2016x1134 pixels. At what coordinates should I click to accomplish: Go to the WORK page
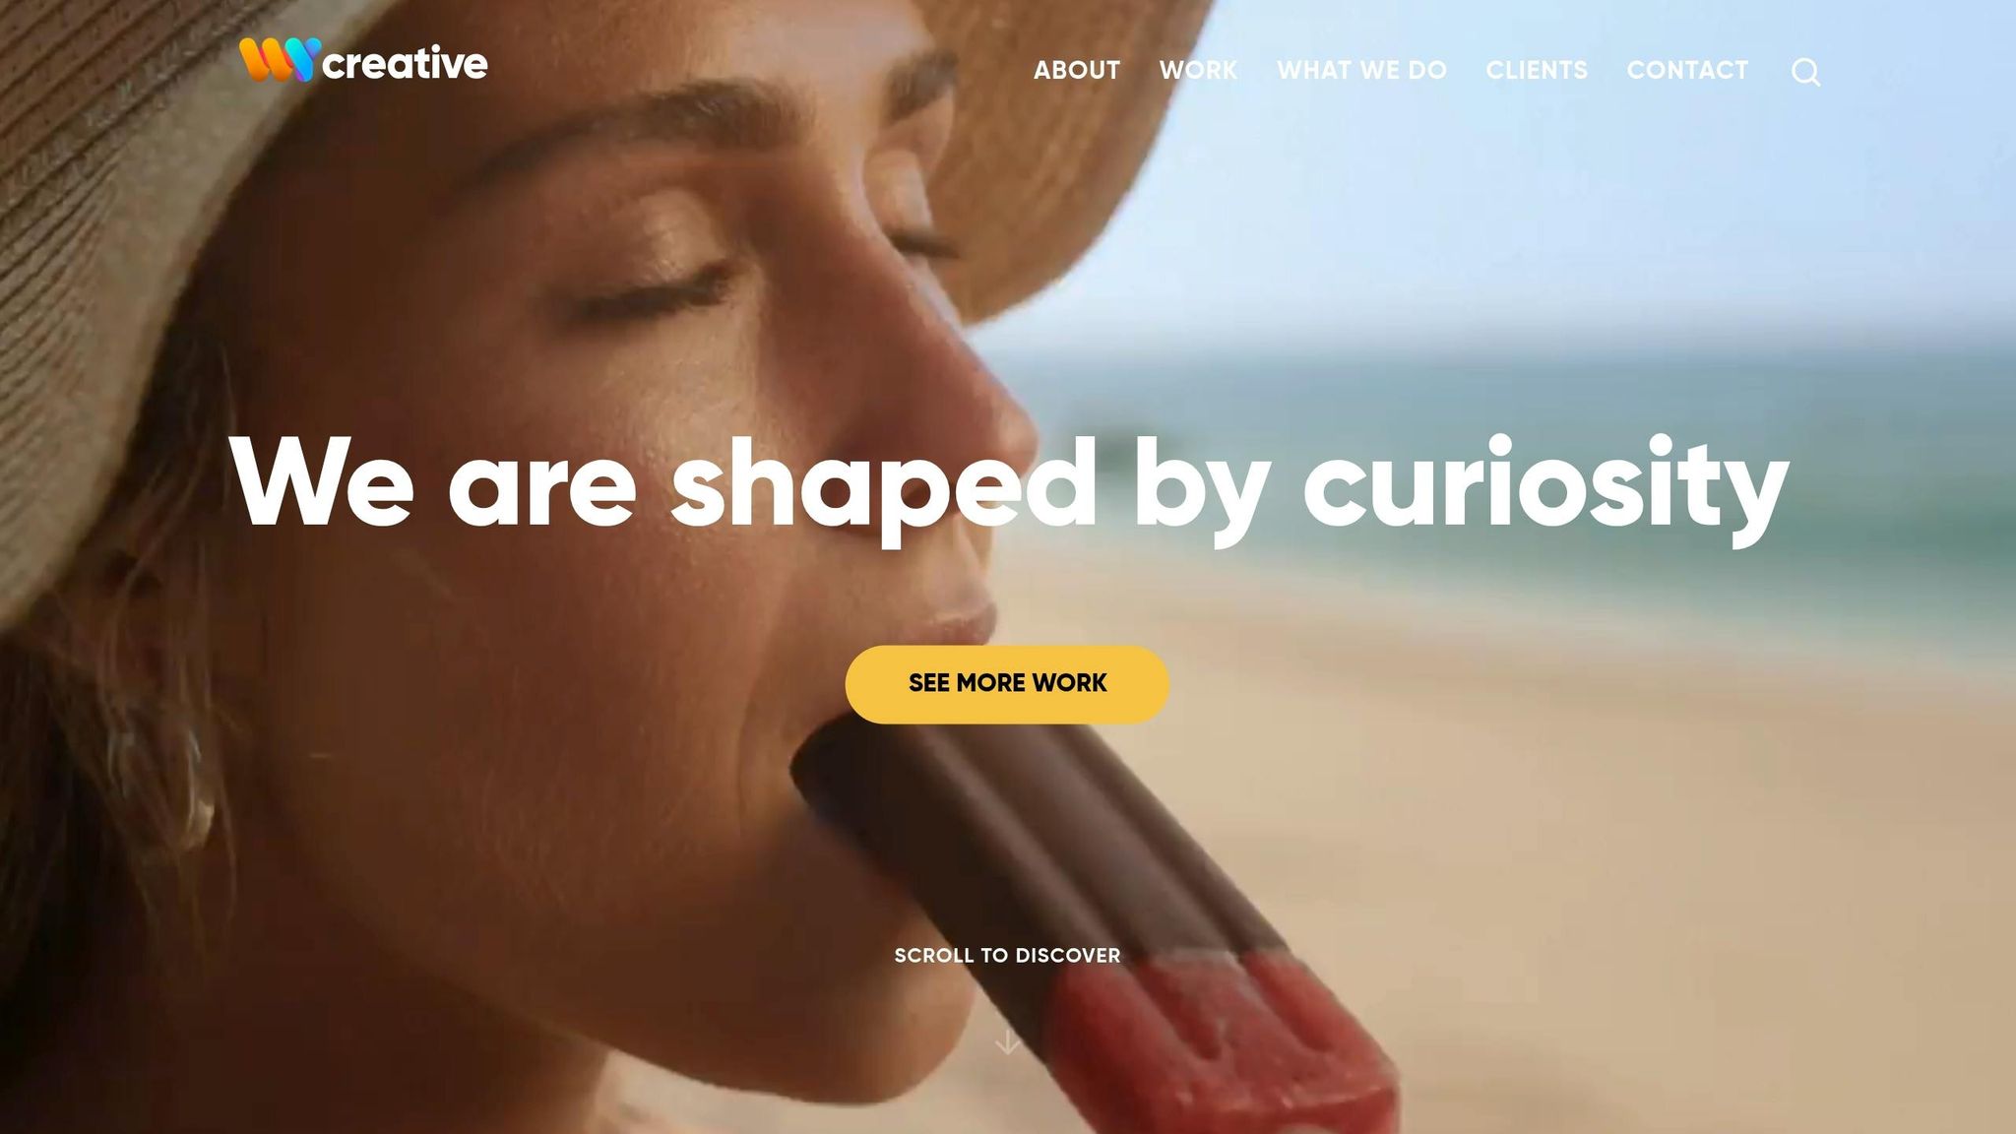(x=1198, y=71)
